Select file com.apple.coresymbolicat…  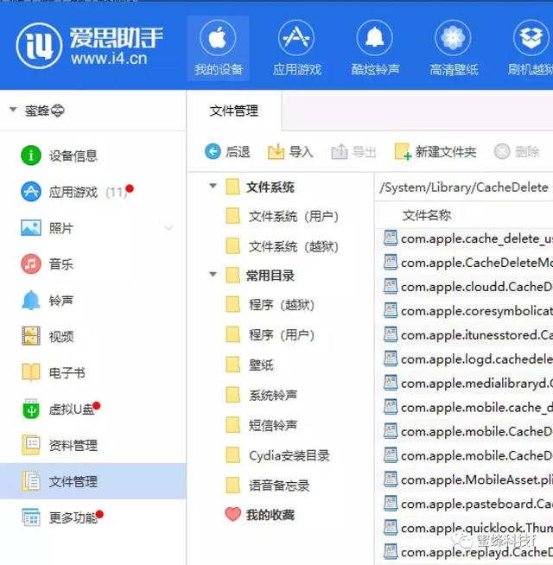468,311
